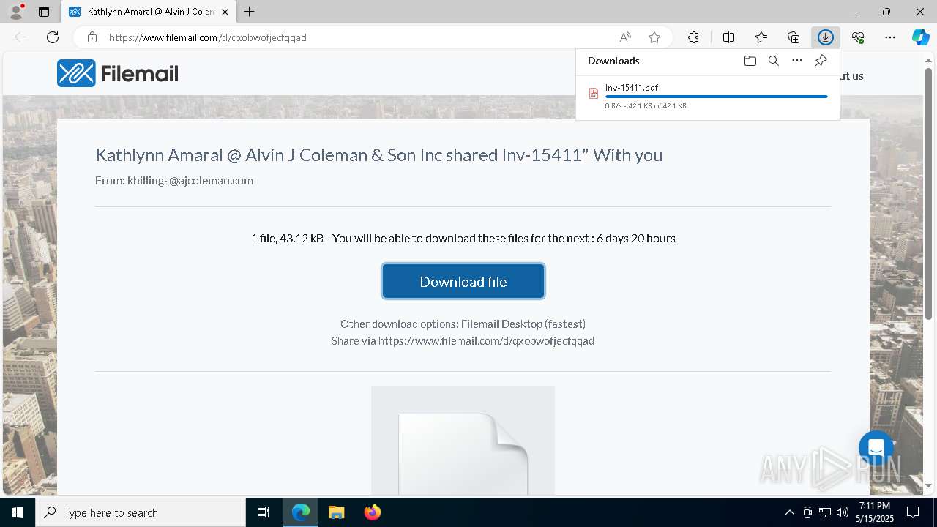Show hidden system tray icons

[x=789, y=512]
